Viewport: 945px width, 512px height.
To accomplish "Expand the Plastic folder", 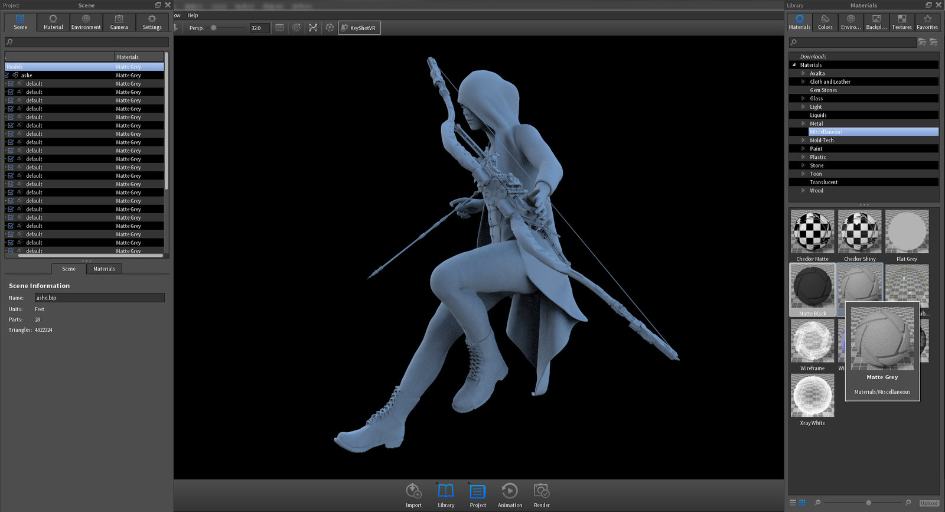I will click(x=803, y=157).
